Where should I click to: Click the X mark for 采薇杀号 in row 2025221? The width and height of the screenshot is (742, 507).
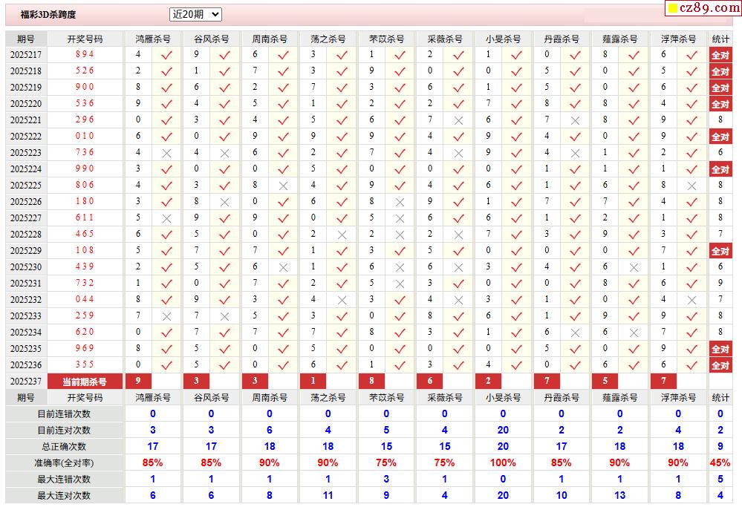(x=458, y=120)
